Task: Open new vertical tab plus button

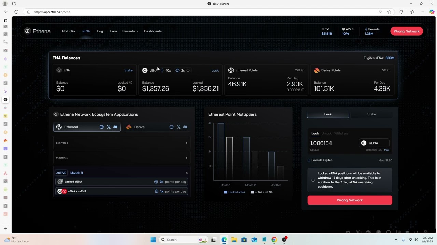Action: pyautogui.click(x=5, y=229)
